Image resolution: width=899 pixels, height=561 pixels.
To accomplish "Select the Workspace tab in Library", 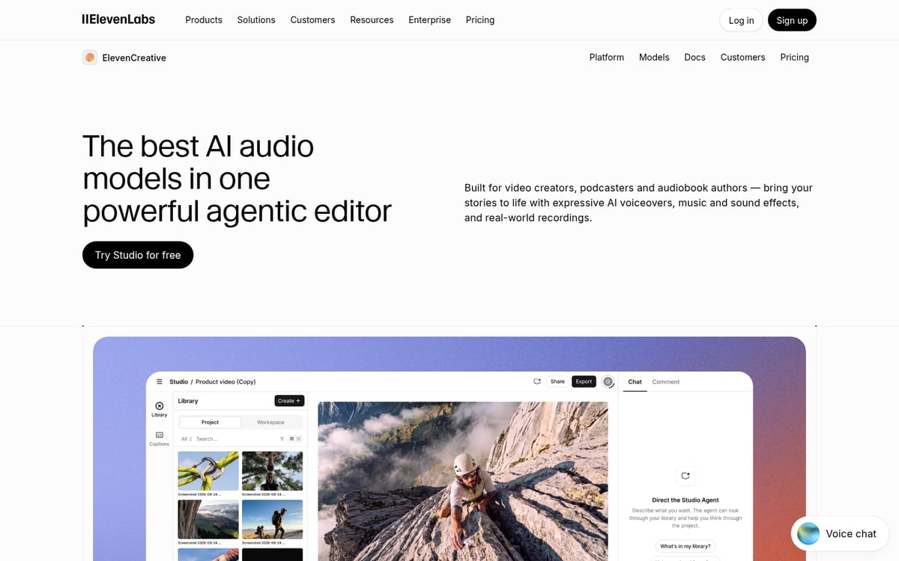I will coord(270,422).
